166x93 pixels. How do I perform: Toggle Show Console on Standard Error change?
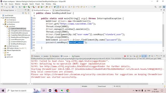(x=146, y=56)
